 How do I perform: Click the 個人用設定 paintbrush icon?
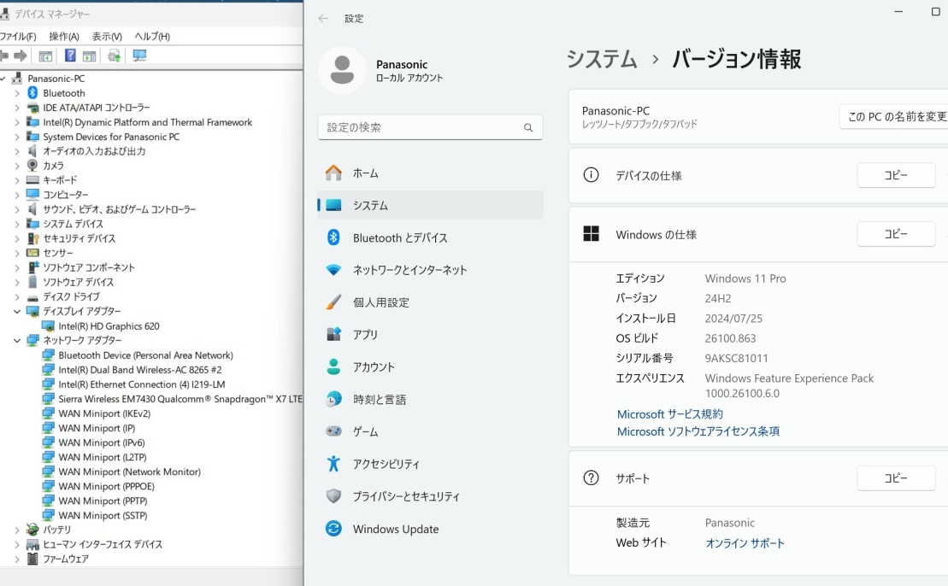coord(333,302)
